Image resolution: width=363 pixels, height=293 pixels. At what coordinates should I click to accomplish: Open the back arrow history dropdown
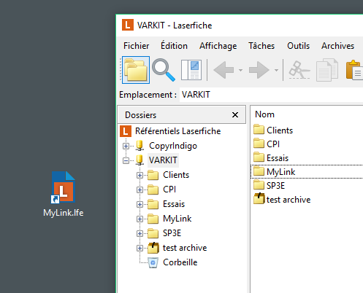tap(240, 70)
